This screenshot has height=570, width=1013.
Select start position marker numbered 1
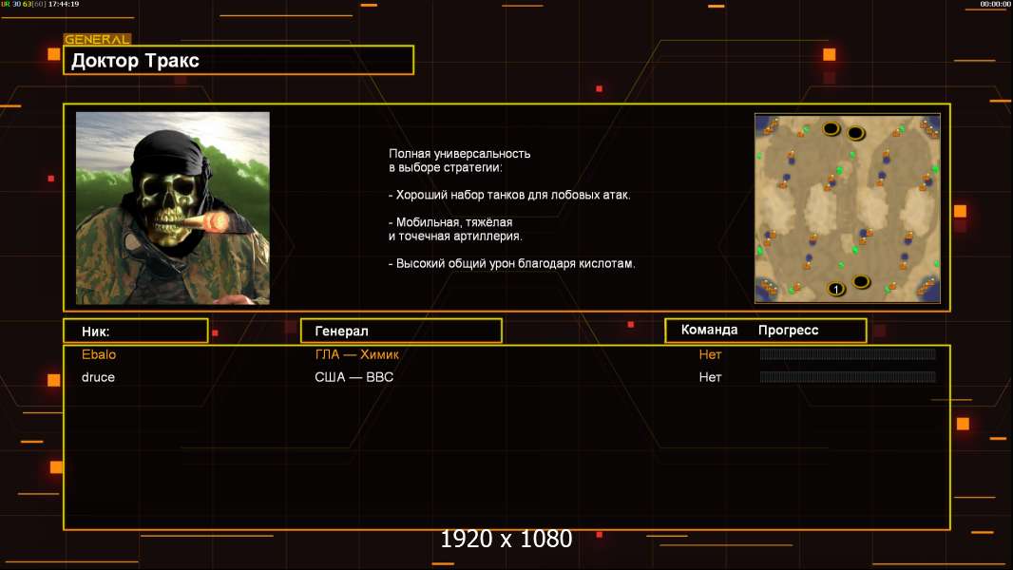click(836, 289)
